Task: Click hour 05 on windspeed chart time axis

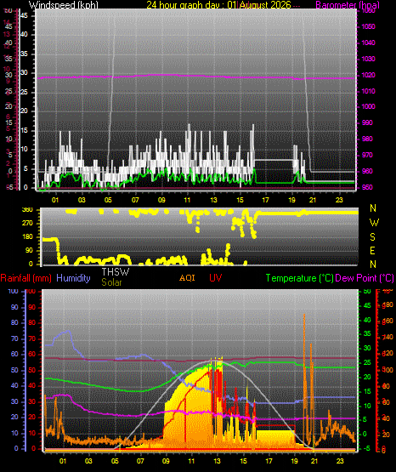Action: click(x=108, y=200)
